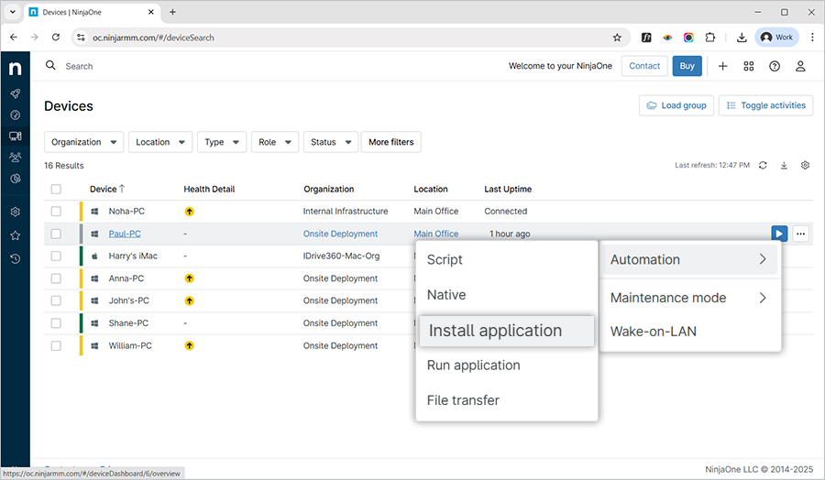Open the Organization filter dropdown
825x480 pixels.
83,142
